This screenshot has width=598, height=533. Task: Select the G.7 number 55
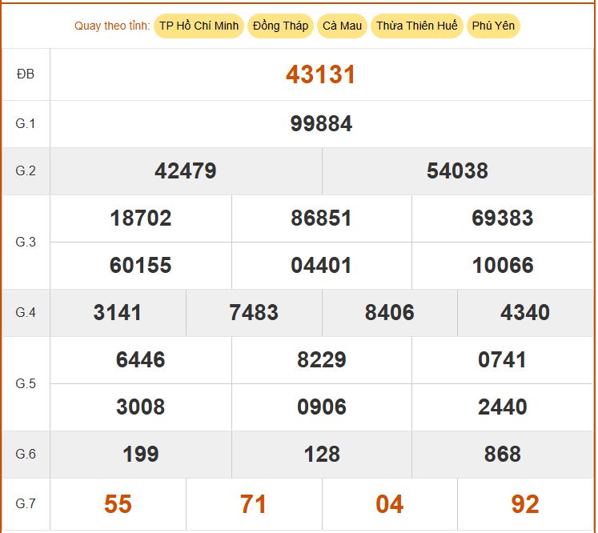(x=118, y=504)
